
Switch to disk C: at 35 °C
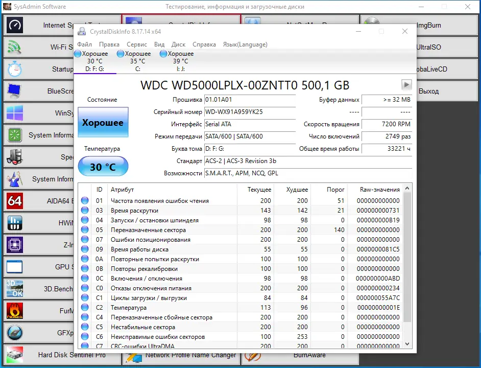coord(138,61)
